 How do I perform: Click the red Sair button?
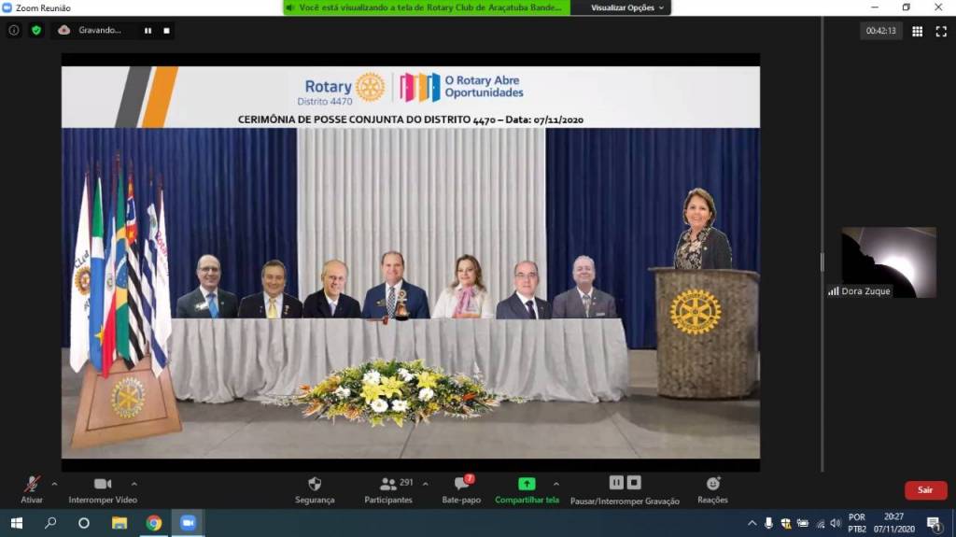925,490
